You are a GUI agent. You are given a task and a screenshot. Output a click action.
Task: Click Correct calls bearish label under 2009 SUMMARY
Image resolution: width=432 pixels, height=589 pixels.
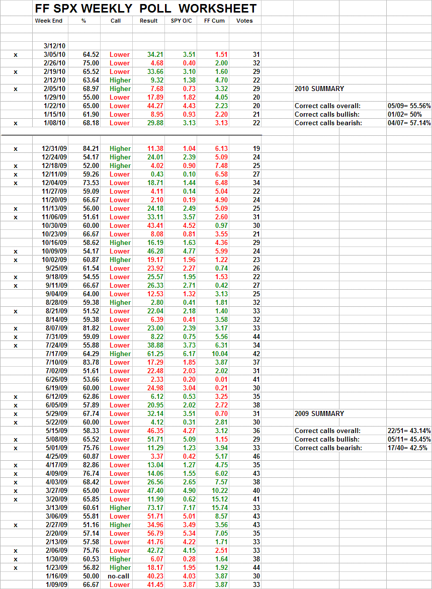(x=328, y=448)
